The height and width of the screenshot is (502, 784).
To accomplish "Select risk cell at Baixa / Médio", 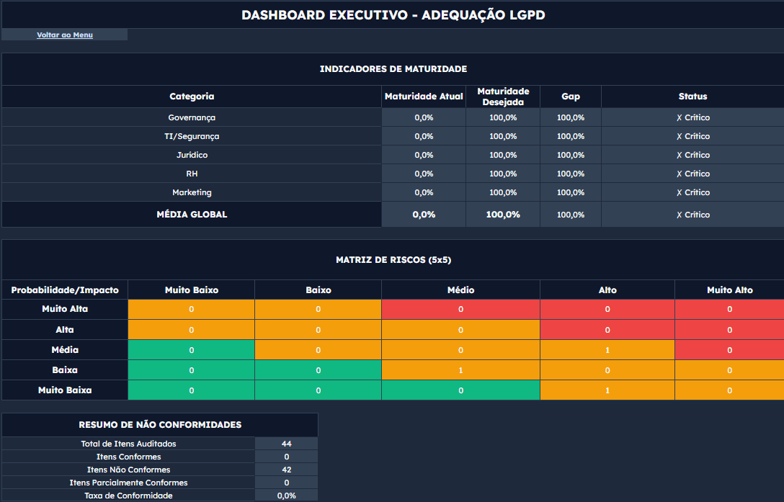I will click(x=460, y=370).
